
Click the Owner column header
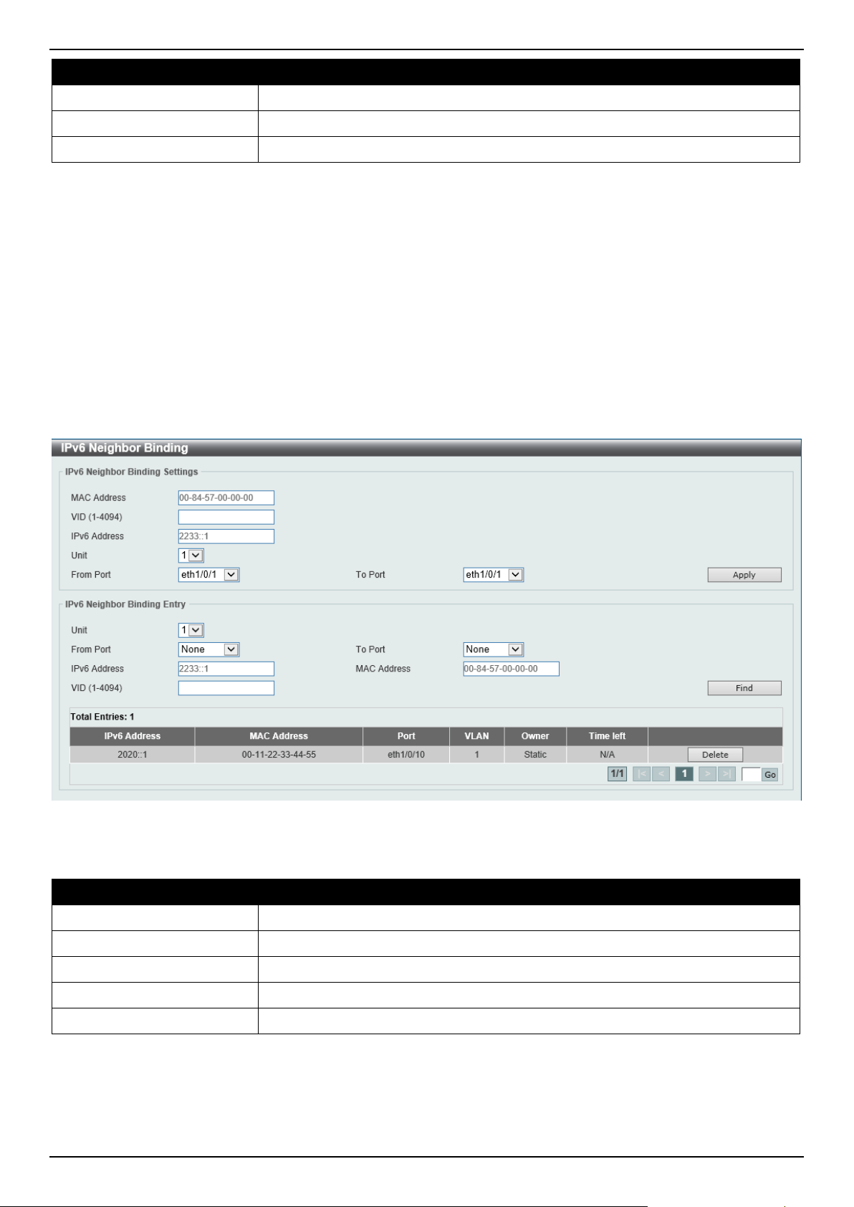tap(535, 736)
